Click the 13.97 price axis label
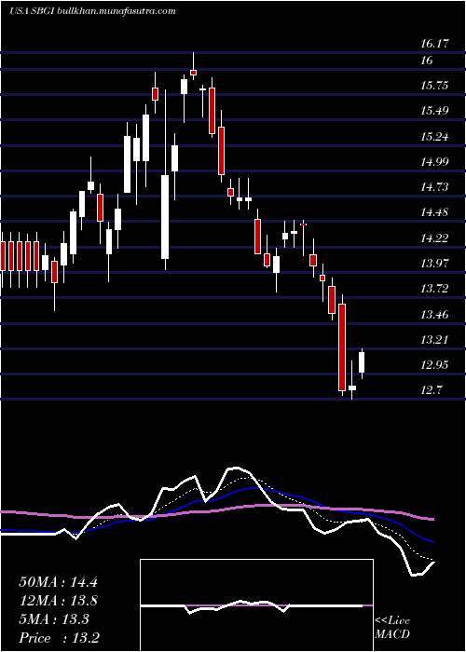 [434, 264]
